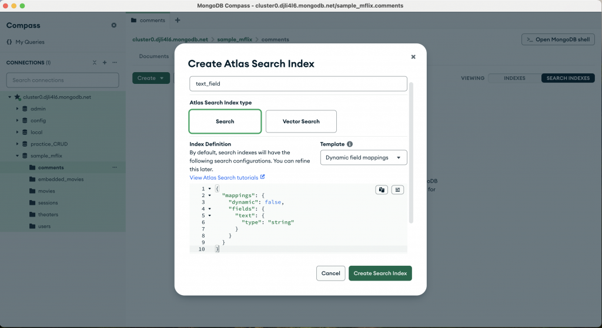Click the admin database icon

[25, 109]
